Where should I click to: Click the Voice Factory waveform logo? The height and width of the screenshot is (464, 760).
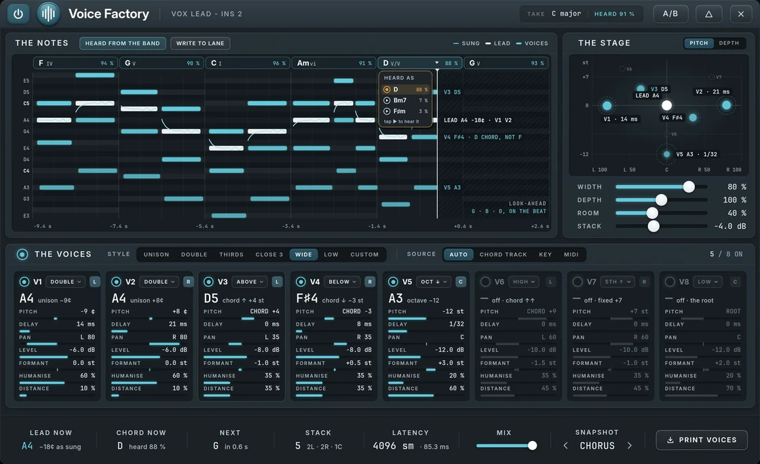tap(48, 14)
